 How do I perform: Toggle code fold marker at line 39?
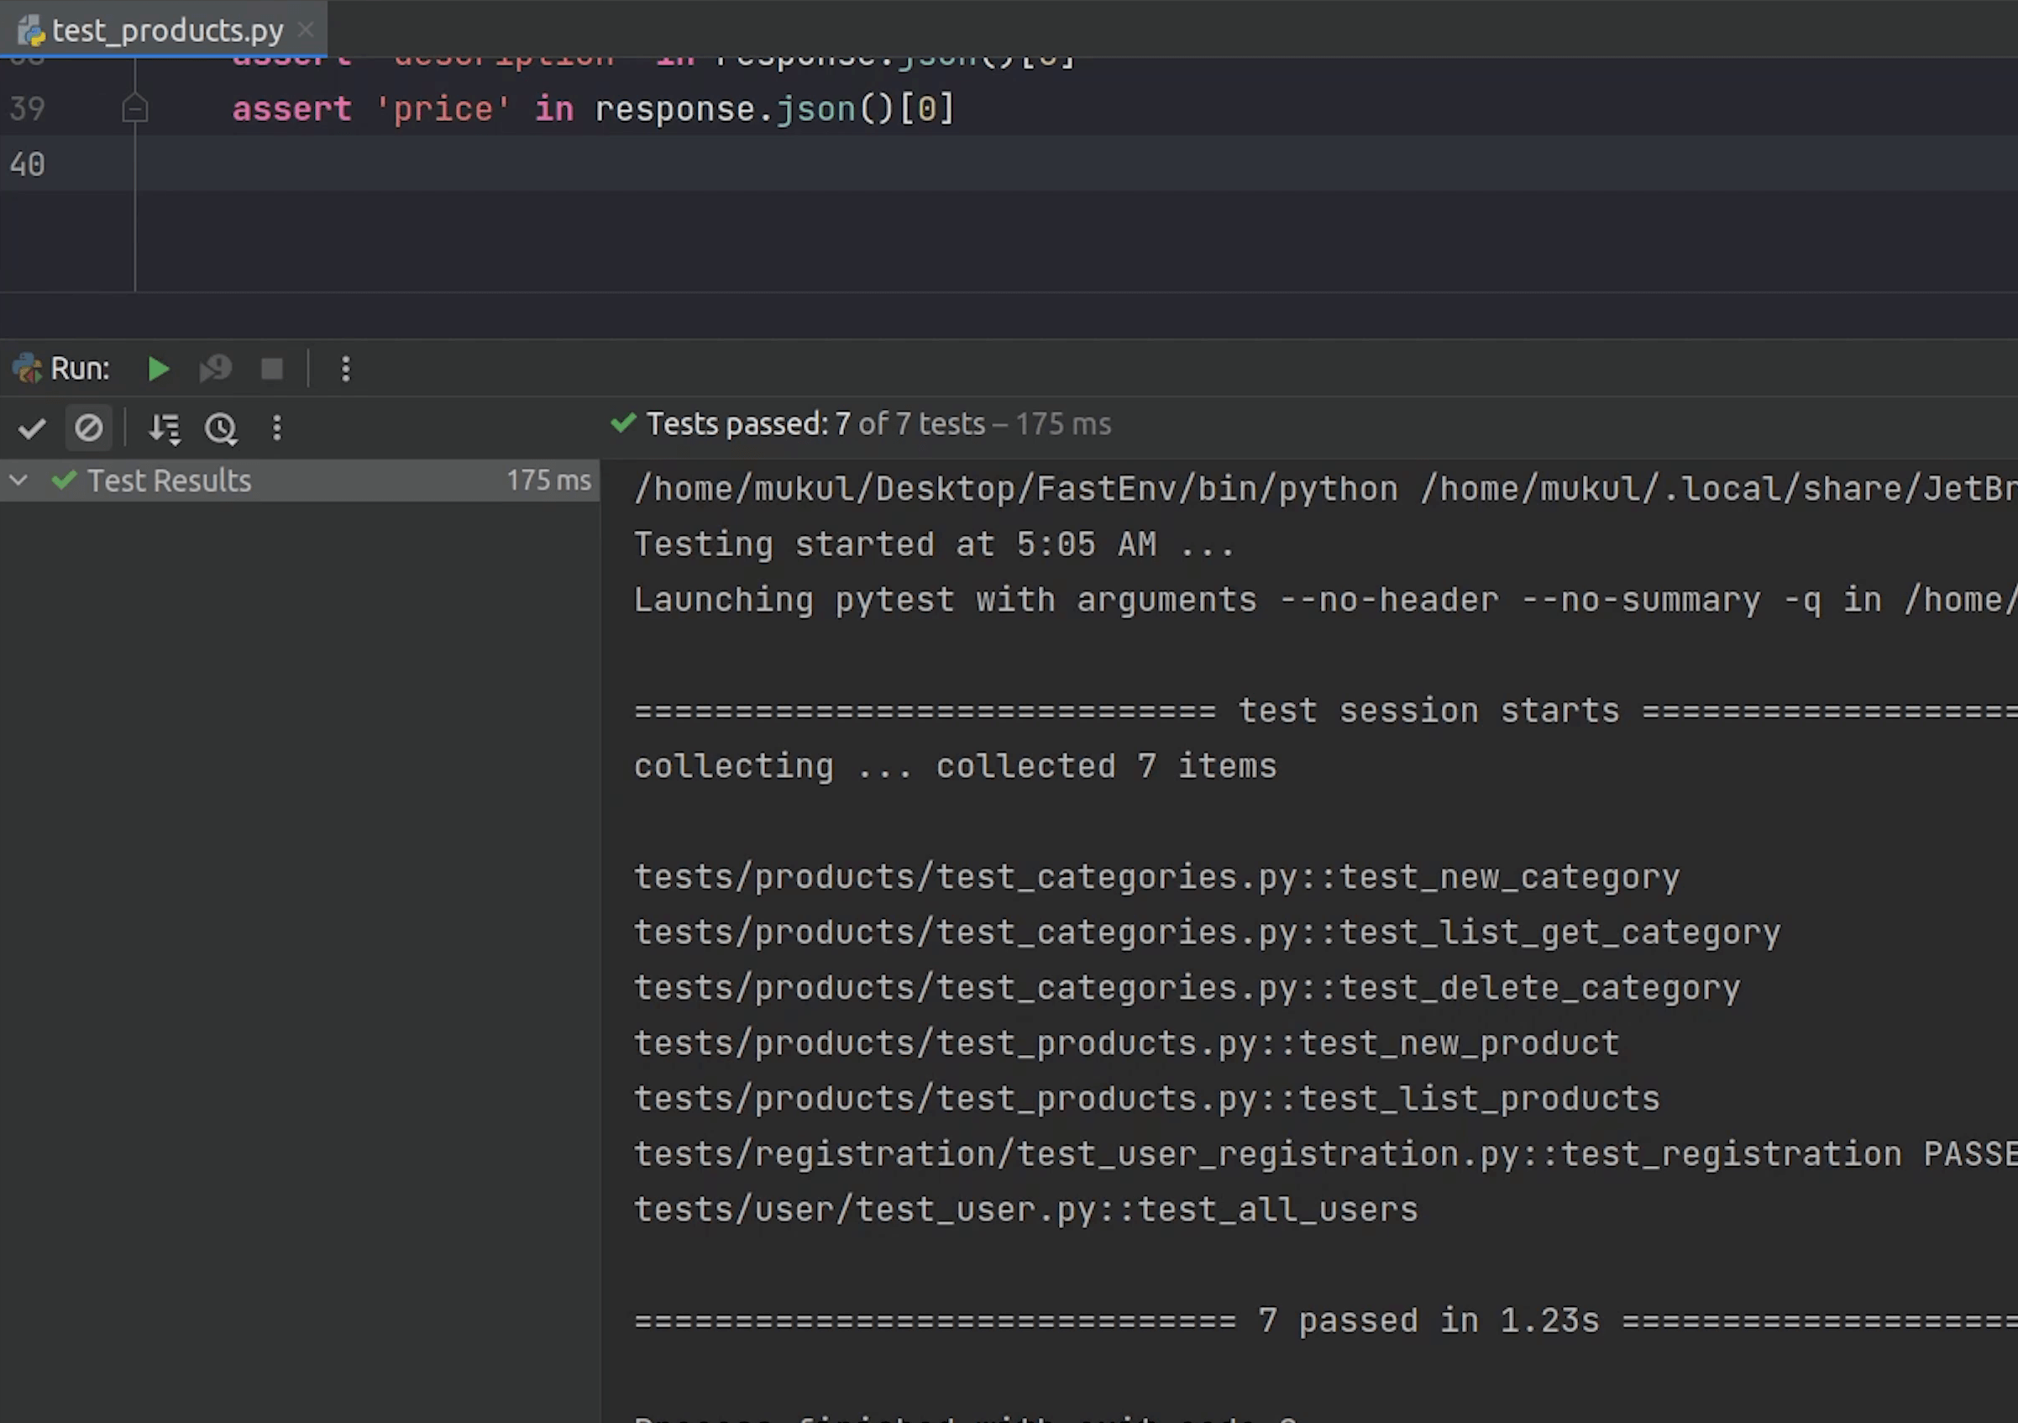pos(134,109)
